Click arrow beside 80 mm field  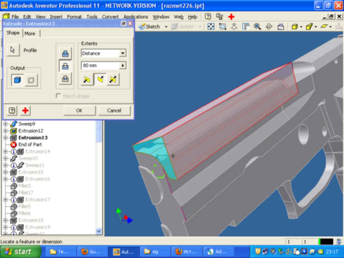pyautogui.click(x=123, y=66)
